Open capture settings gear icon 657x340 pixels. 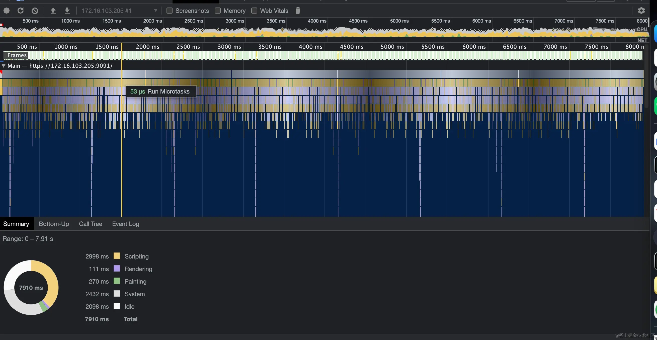641,11
